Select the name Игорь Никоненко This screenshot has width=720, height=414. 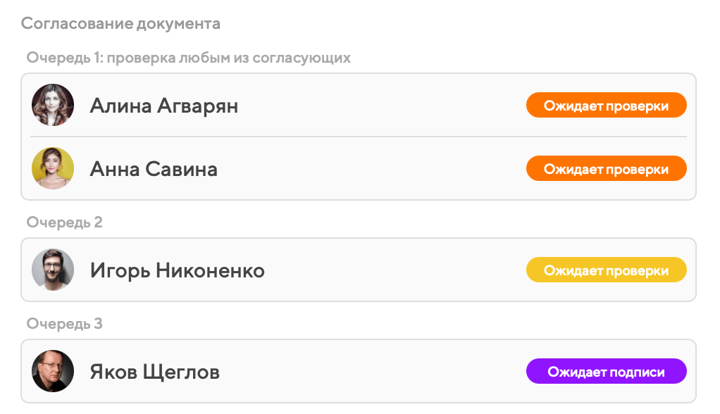pyautogui.click(x=178, y=271)
